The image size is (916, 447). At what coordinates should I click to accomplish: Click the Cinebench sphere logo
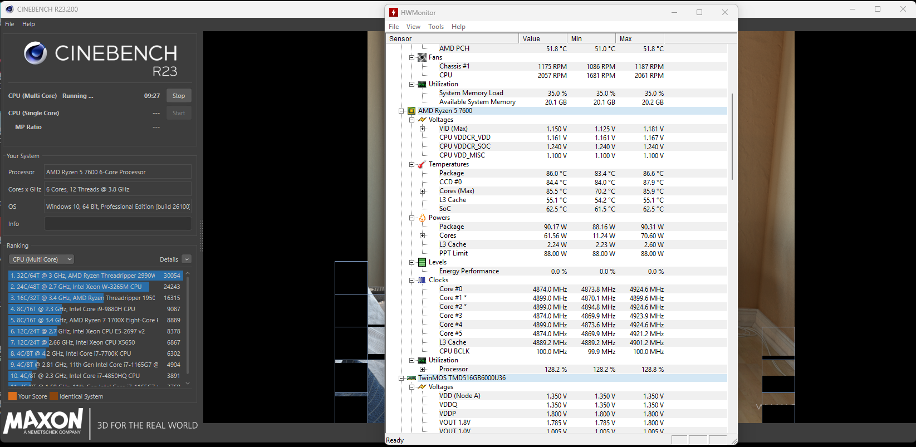click(x=35, y=53)
